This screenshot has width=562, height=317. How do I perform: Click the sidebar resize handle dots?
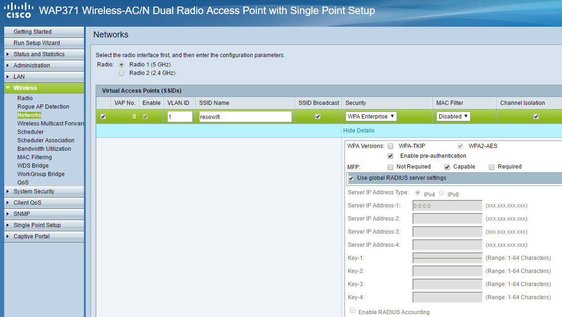tap(85, 186)
